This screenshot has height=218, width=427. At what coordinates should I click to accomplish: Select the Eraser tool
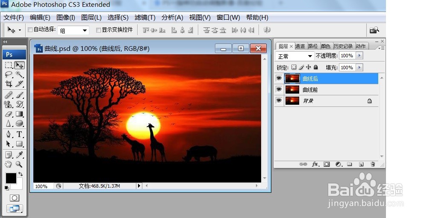[x=9, y=114]
